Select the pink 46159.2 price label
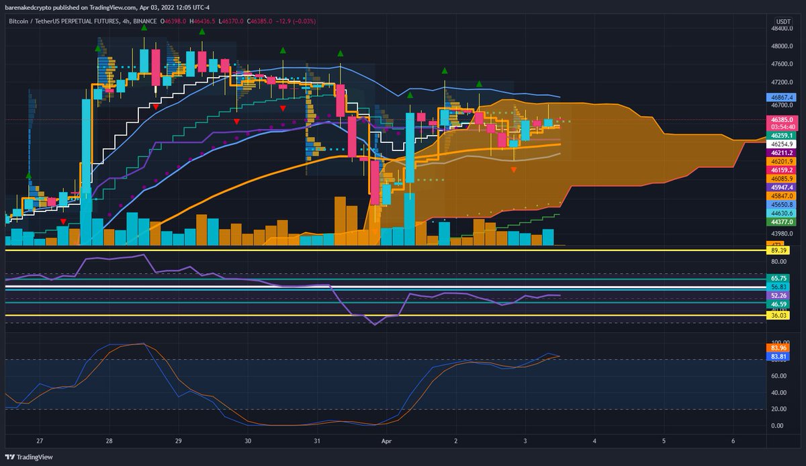The height and width of the screenshot is (466, 806). click(x=780, y=170)
